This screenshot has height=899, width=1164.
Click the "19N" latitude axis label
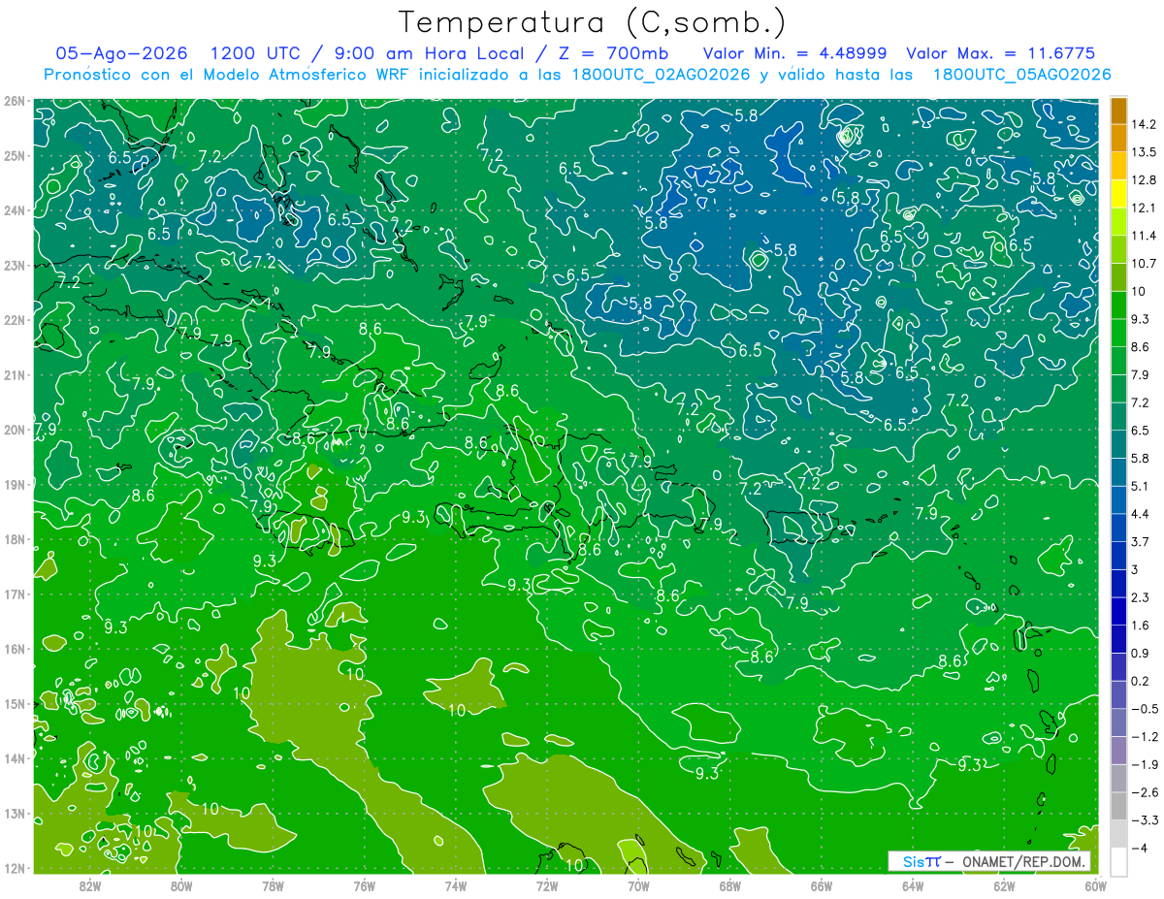pos(14,484)
